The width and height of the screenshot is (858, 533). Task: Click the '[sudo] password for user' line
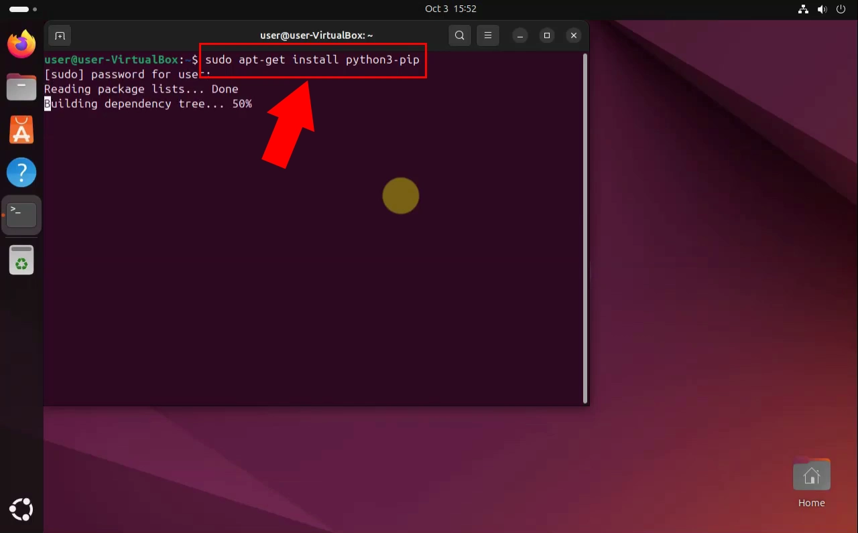click(127, 74)
